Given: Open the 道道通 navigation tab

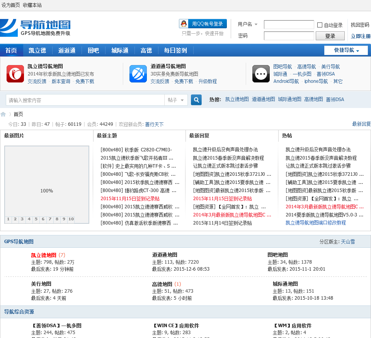Looking at the screenshot, I should (67, 50).
